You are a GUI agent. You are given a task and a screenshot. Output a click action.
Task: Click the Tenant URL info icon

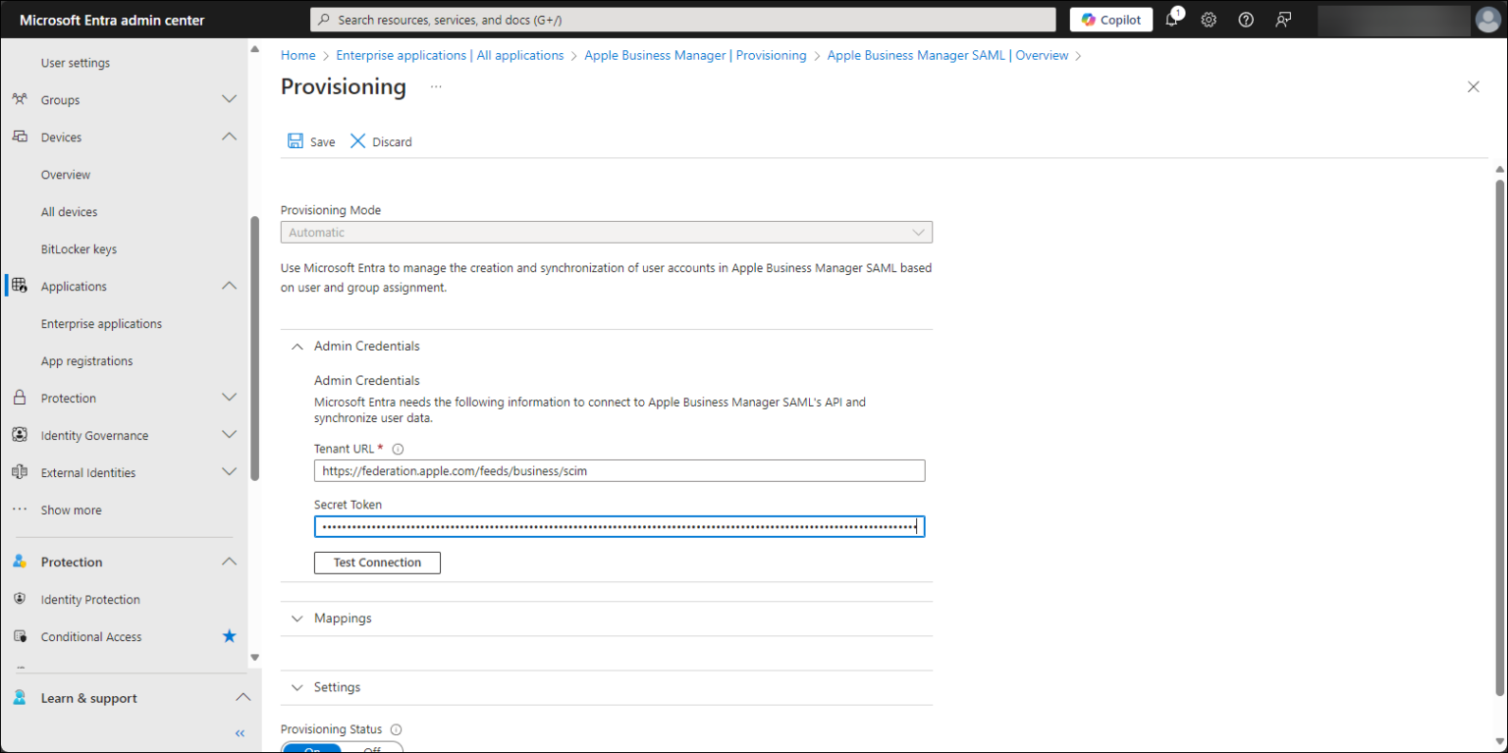398,449
